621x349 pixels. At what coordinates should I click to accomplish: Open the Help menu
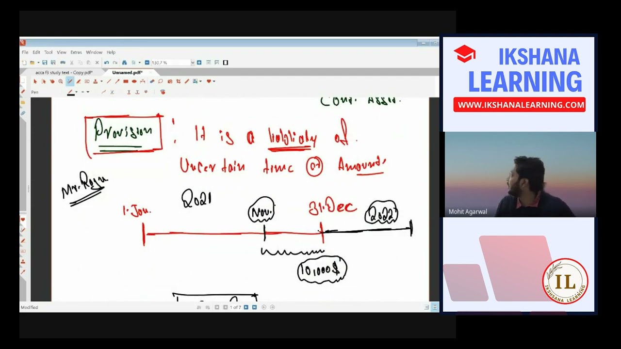(111, 52)
